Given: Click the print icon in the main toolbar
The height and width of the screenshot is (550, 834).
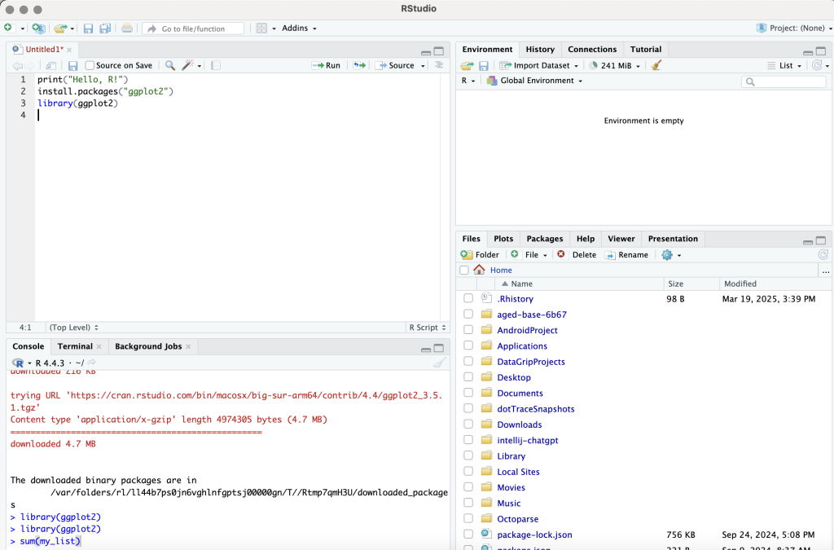Looking at the screenshot, I should [127, 29].
